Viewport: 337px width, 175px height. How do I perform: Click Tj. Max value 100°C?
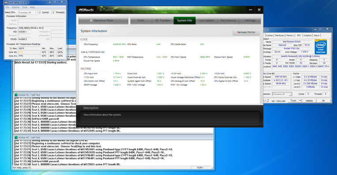29,48
